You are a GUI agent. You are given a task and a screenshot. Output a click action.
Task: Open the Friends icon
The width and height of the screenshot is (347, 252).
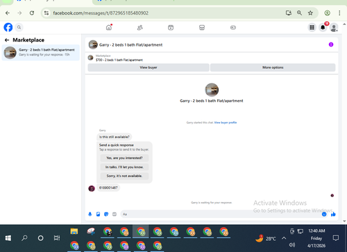coord(140,28)
